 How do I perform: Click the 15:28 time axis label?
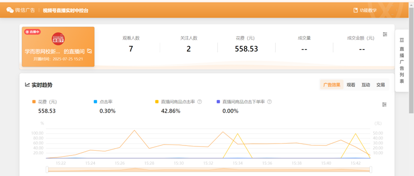149,163
